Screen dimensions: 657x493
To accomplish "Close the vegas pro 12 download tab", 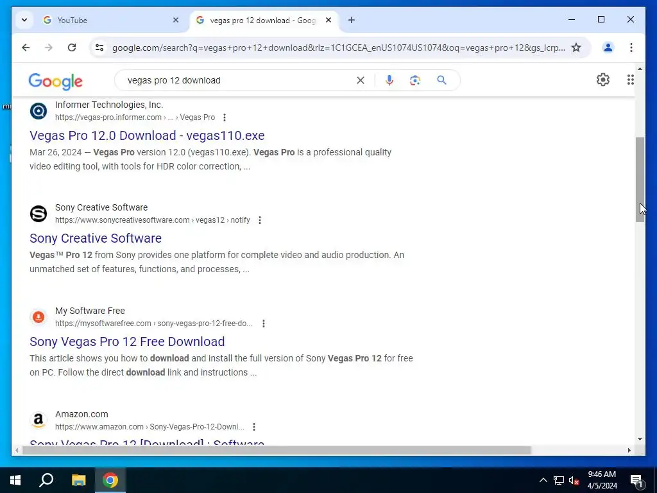I will pyautogui.click(x=328, y=20).
